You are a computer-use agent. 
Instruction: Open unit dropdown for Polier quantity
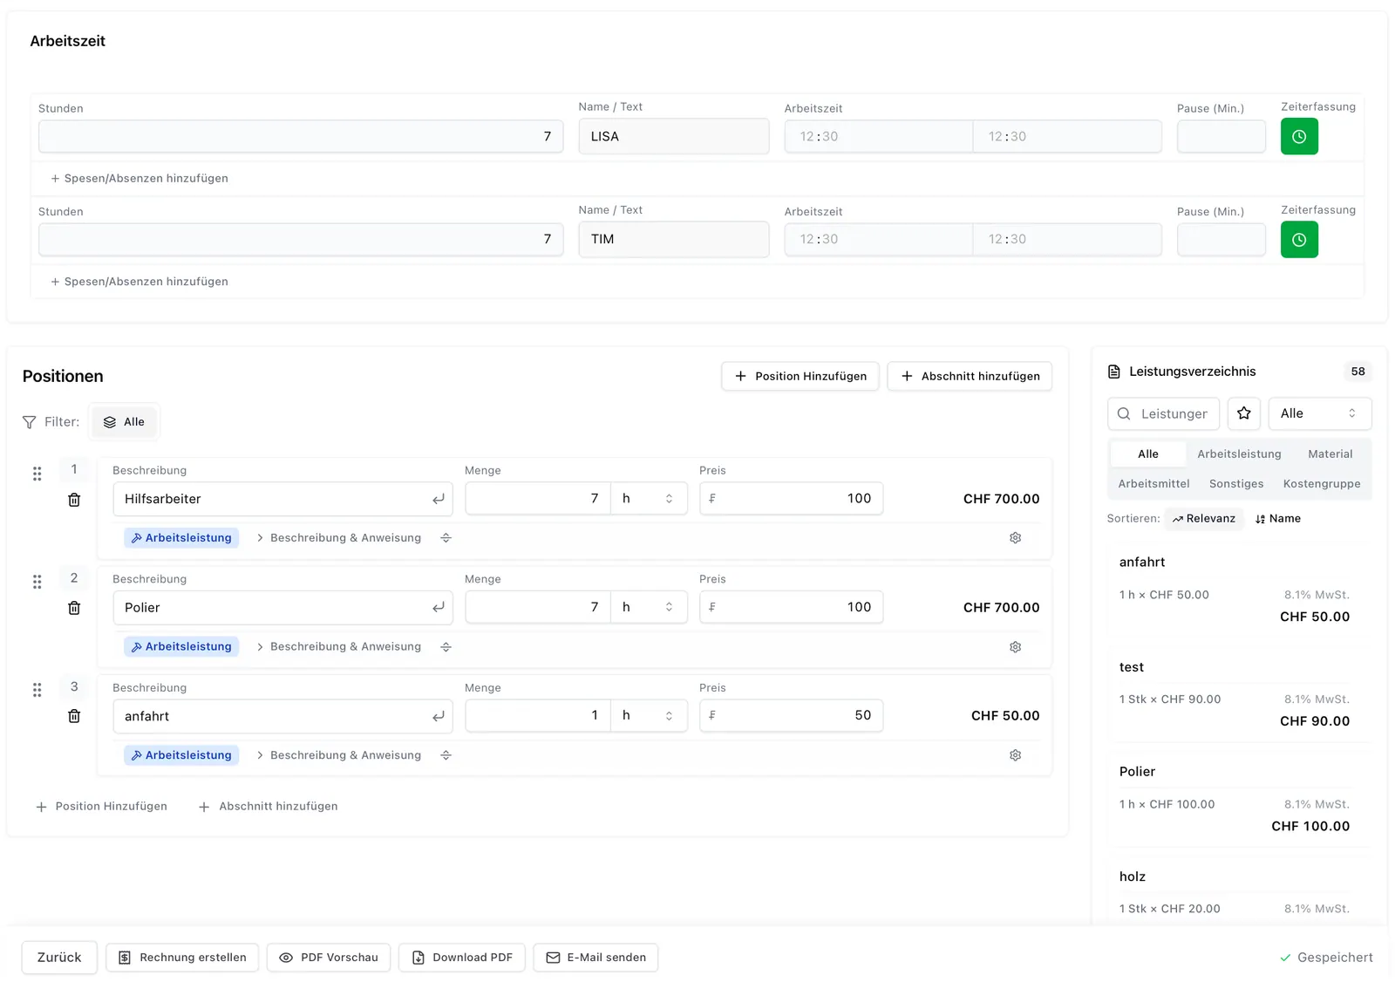(x=649, y=607)
